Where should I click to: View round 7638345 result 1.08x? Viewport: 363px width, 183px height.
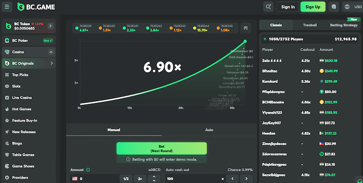pyautogui.click(x=225, y=28)
